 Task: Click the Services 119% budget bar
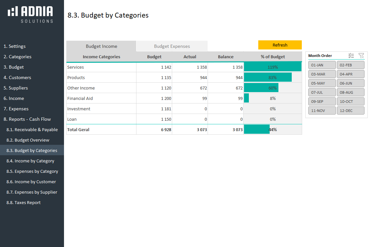(x=273, y=67)
